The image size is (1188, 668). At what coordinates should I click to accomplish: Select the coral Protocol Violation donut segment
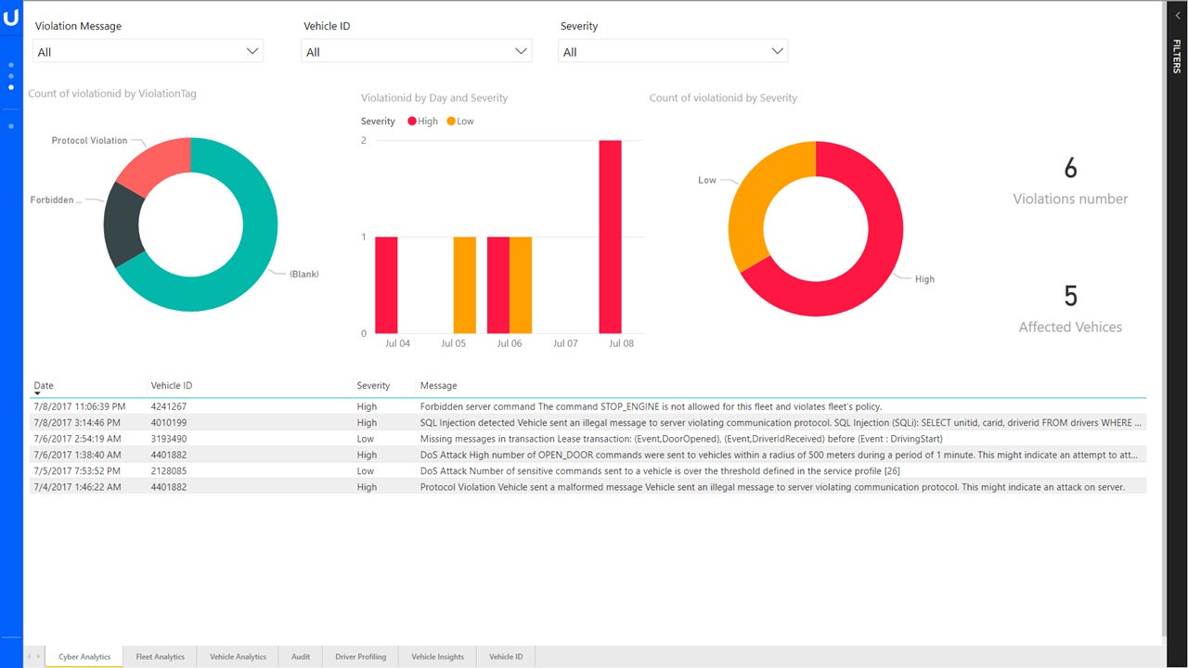[160, 162]
